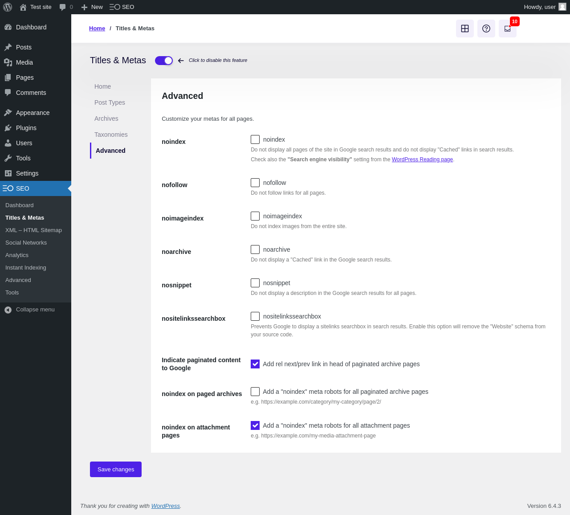
Task: Switch to the Post Types tab
Action: [x=110, y=102]
